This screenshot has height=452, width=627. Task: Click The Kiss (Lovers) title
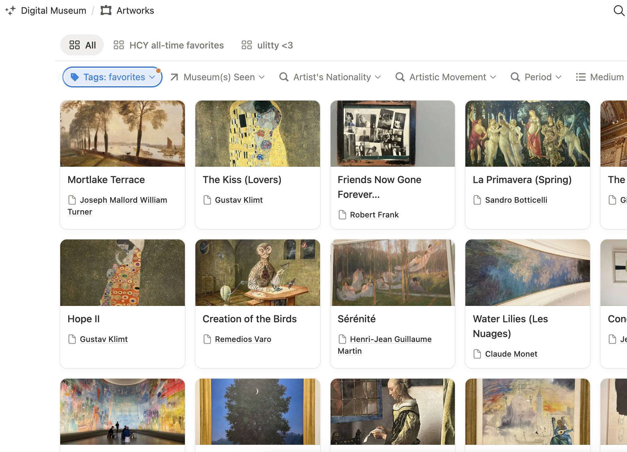tap(242, 179)
